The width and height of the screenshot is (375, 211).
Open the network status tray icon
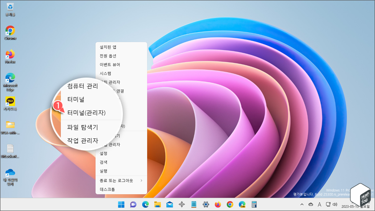328,205
